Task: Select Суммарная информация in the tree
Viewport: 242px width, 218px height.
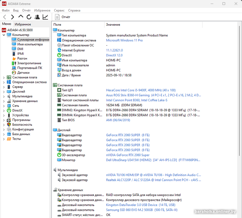Action: [33, 39]
